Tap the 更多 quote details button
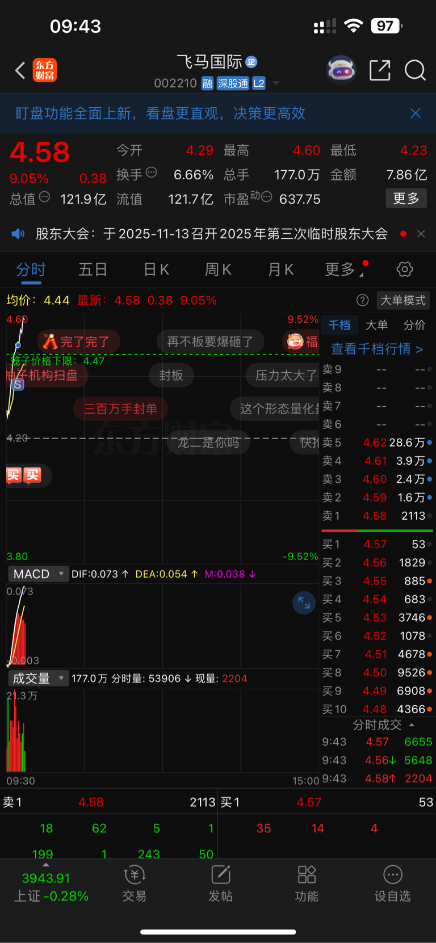436x943 pixels. coord(406,198)
